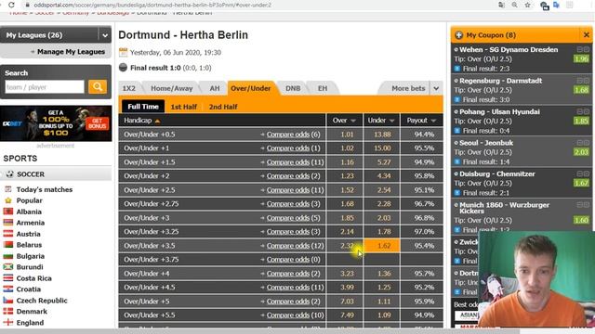595x334 pixels.
Task: Expand the More bets dropdown arrow
Action: pyautogui.click(x=436, y=88)
